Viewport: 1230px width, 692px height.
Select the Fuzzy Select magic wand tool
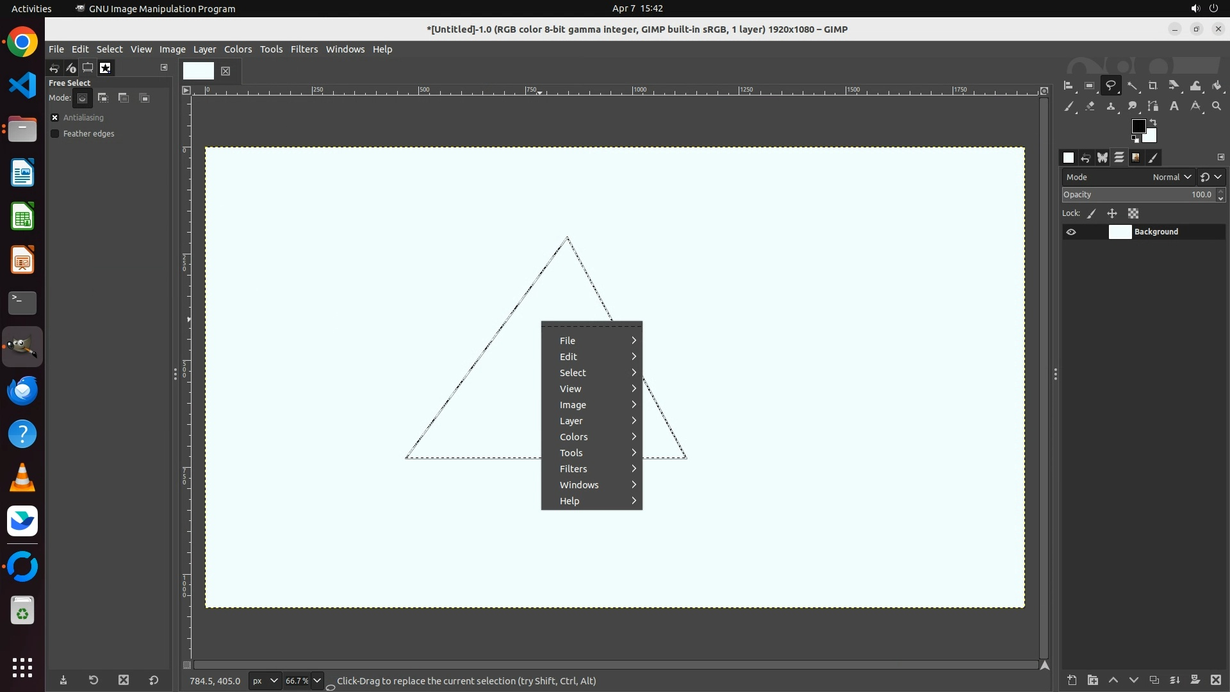[1132, 86]
